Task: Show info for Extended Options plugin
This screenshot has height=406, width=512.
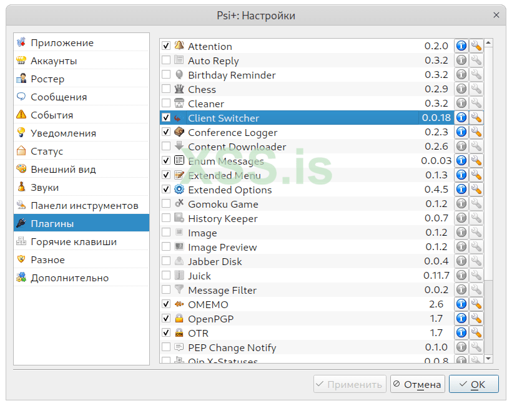Action: pyautogui.click(x=461, y=190)
